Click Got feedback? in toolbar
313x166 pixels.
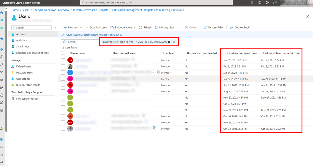[240, 27]
